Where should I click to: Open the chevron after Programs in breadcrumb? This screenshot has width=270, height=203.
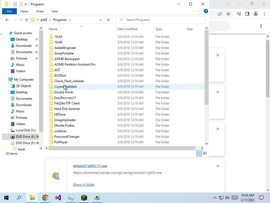(70, 20)
